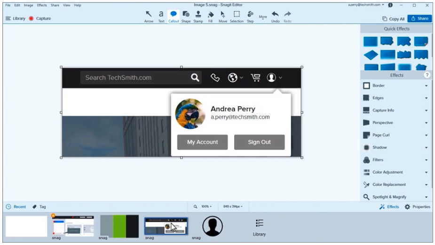435x245 pixels.
Task: Switch to the Tag tray tab
Action: [39, 207]
